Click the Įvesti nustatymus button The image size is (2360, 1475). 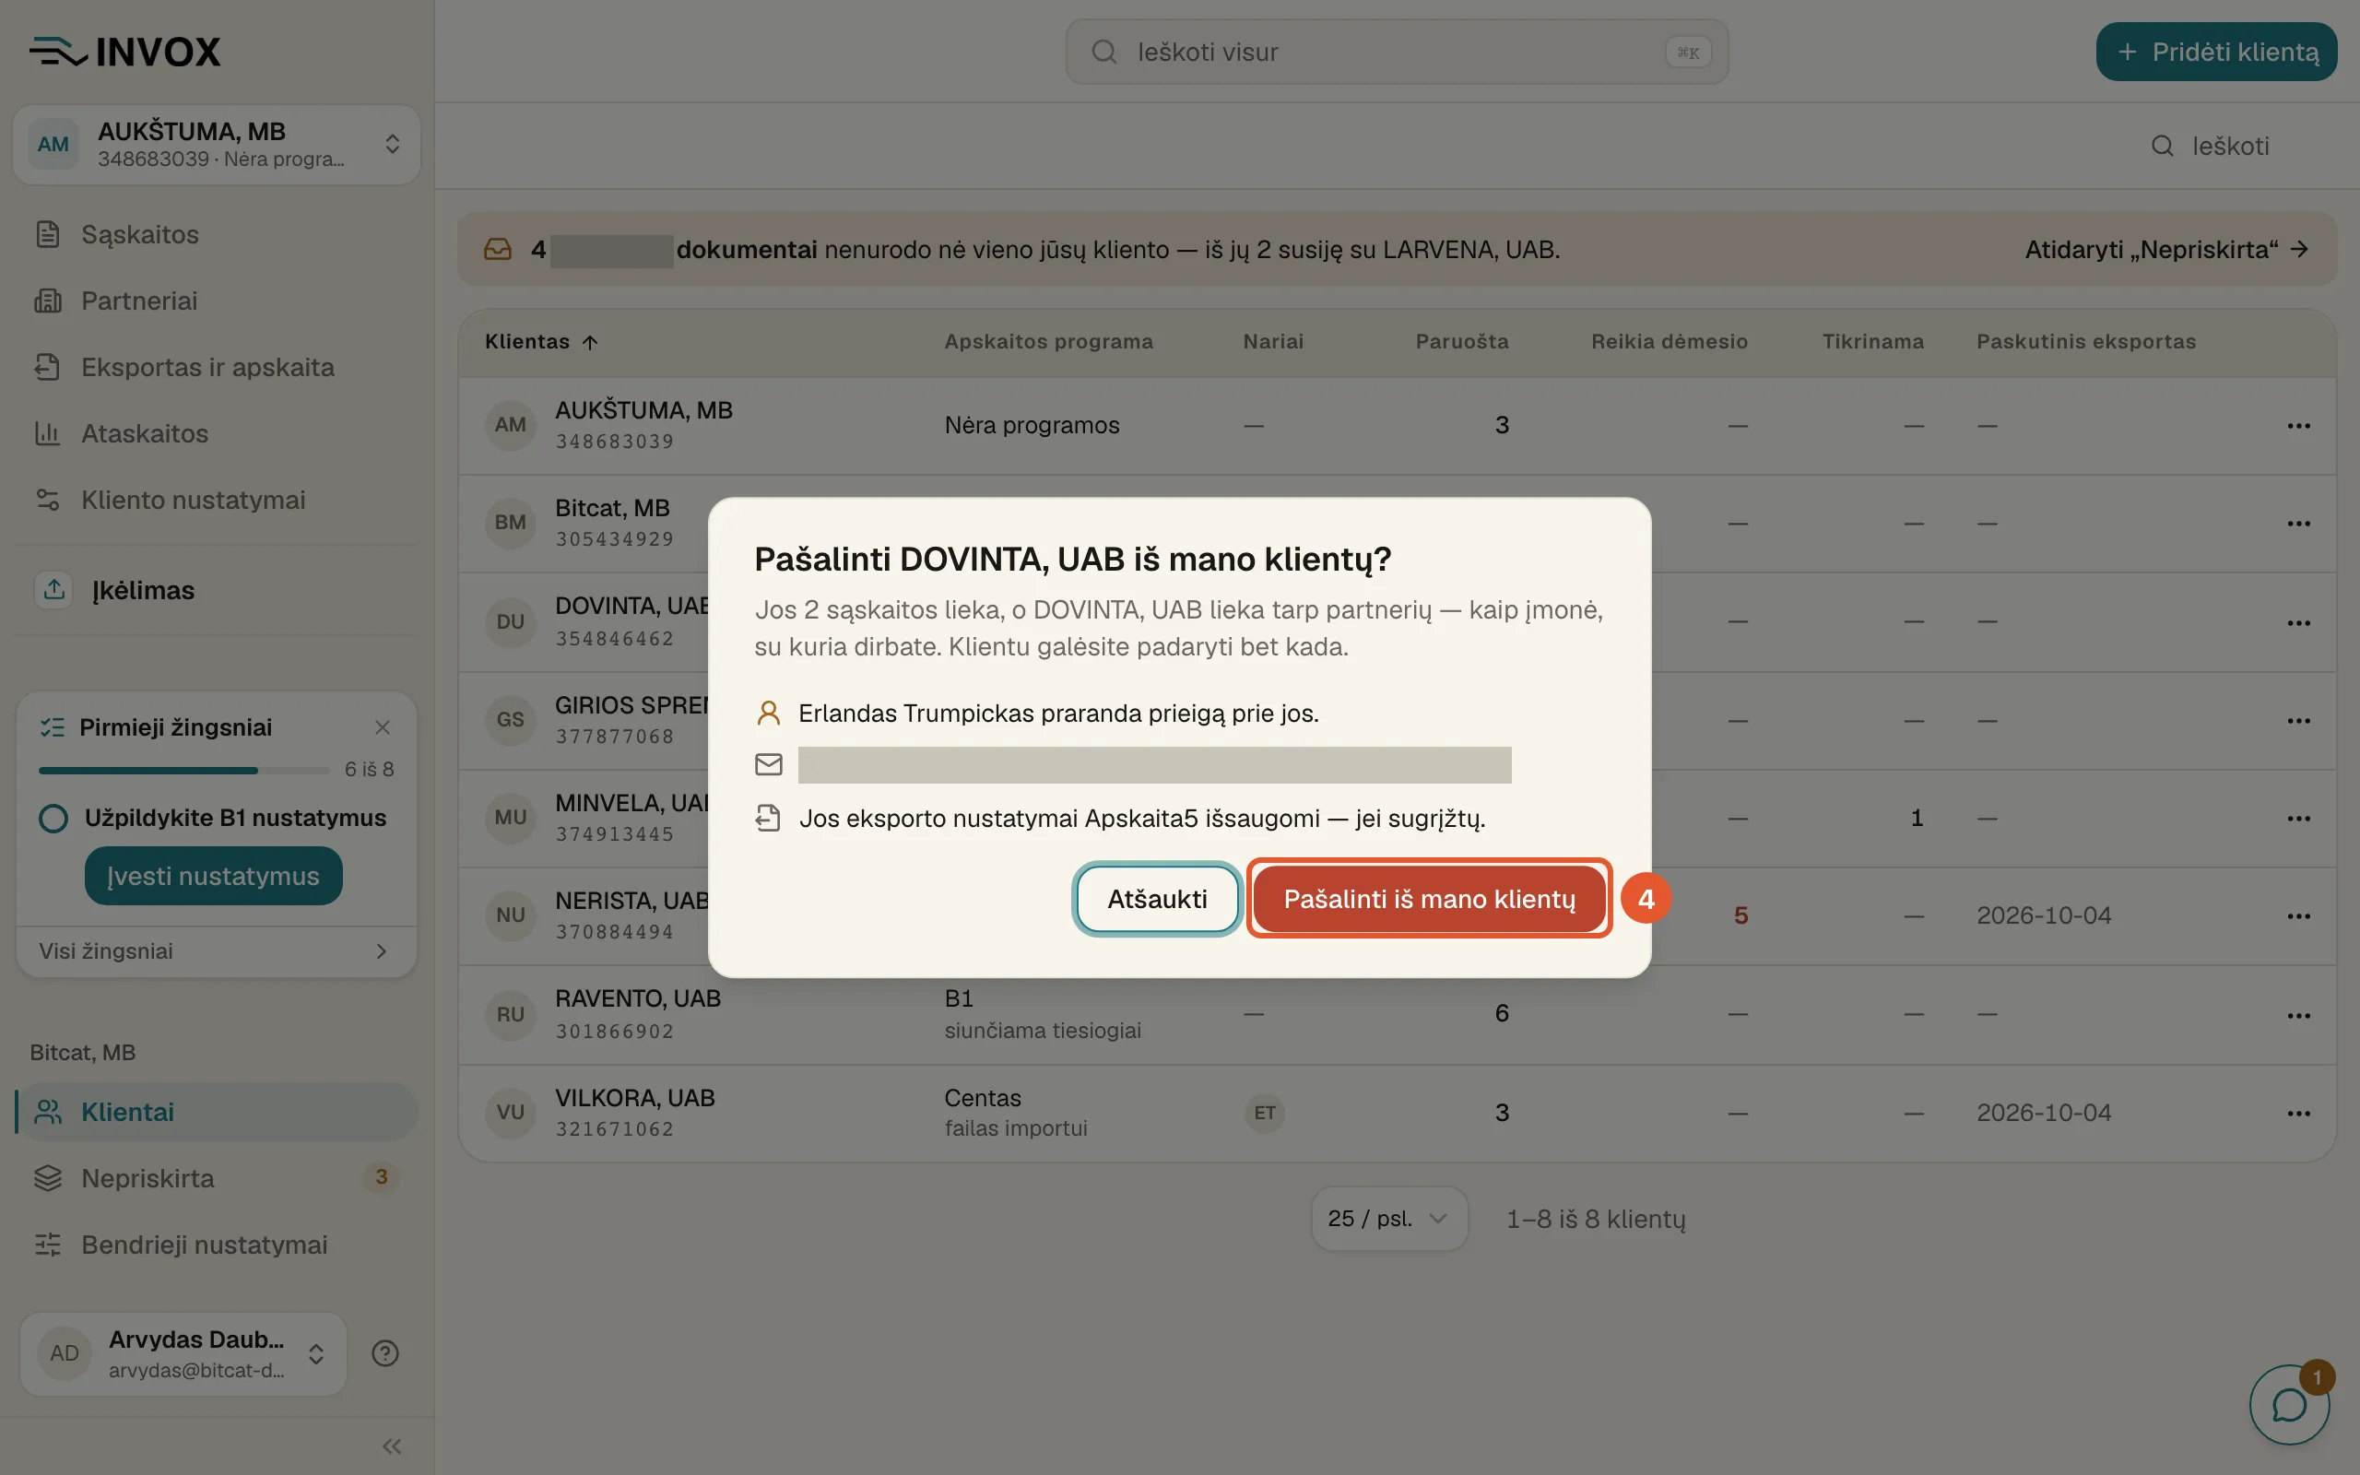[x=214, y=875]
